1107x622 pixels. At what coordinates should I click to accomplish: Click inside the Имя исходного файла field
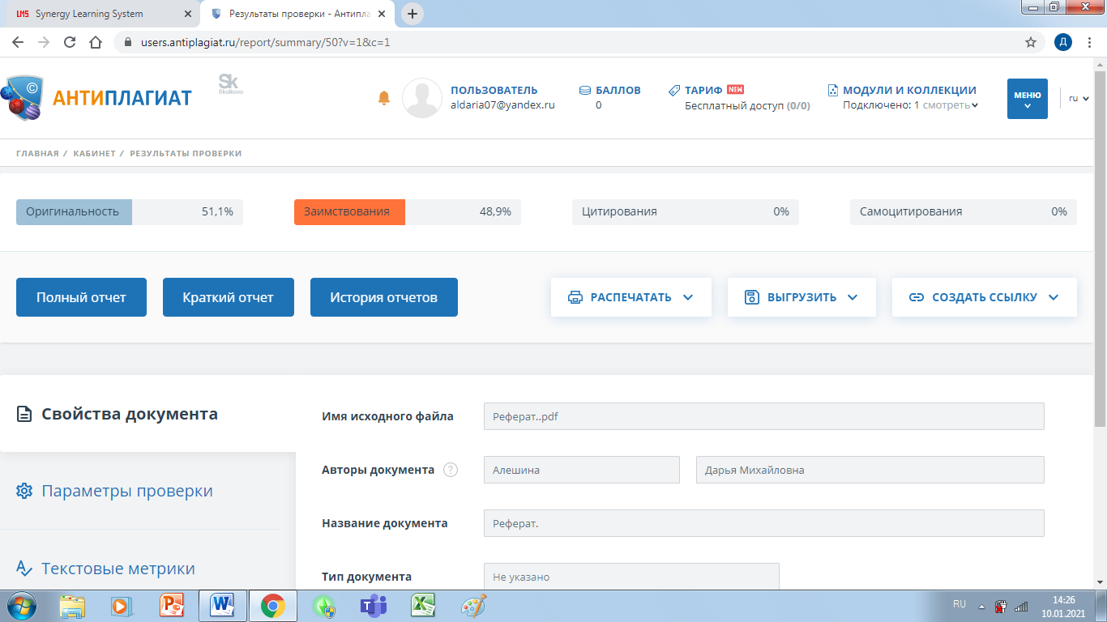coord(762,416)
